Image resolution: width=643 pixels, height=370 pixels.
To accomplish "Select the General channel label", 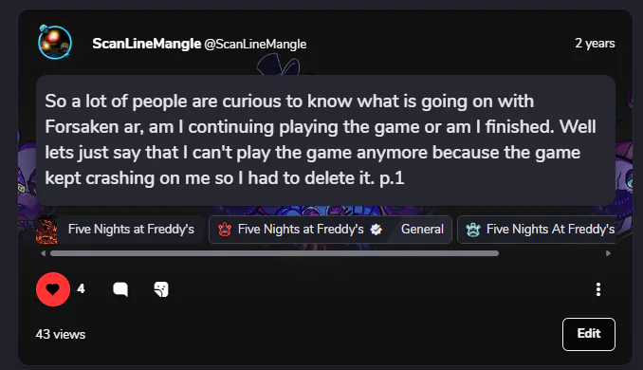I will point(422,230).
